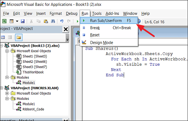Select the Microsoft Excel Objects folder under FUNCRES.XLAM
Image resolution: width=188 pixels, height=121 pixels.
coord(34,93)
